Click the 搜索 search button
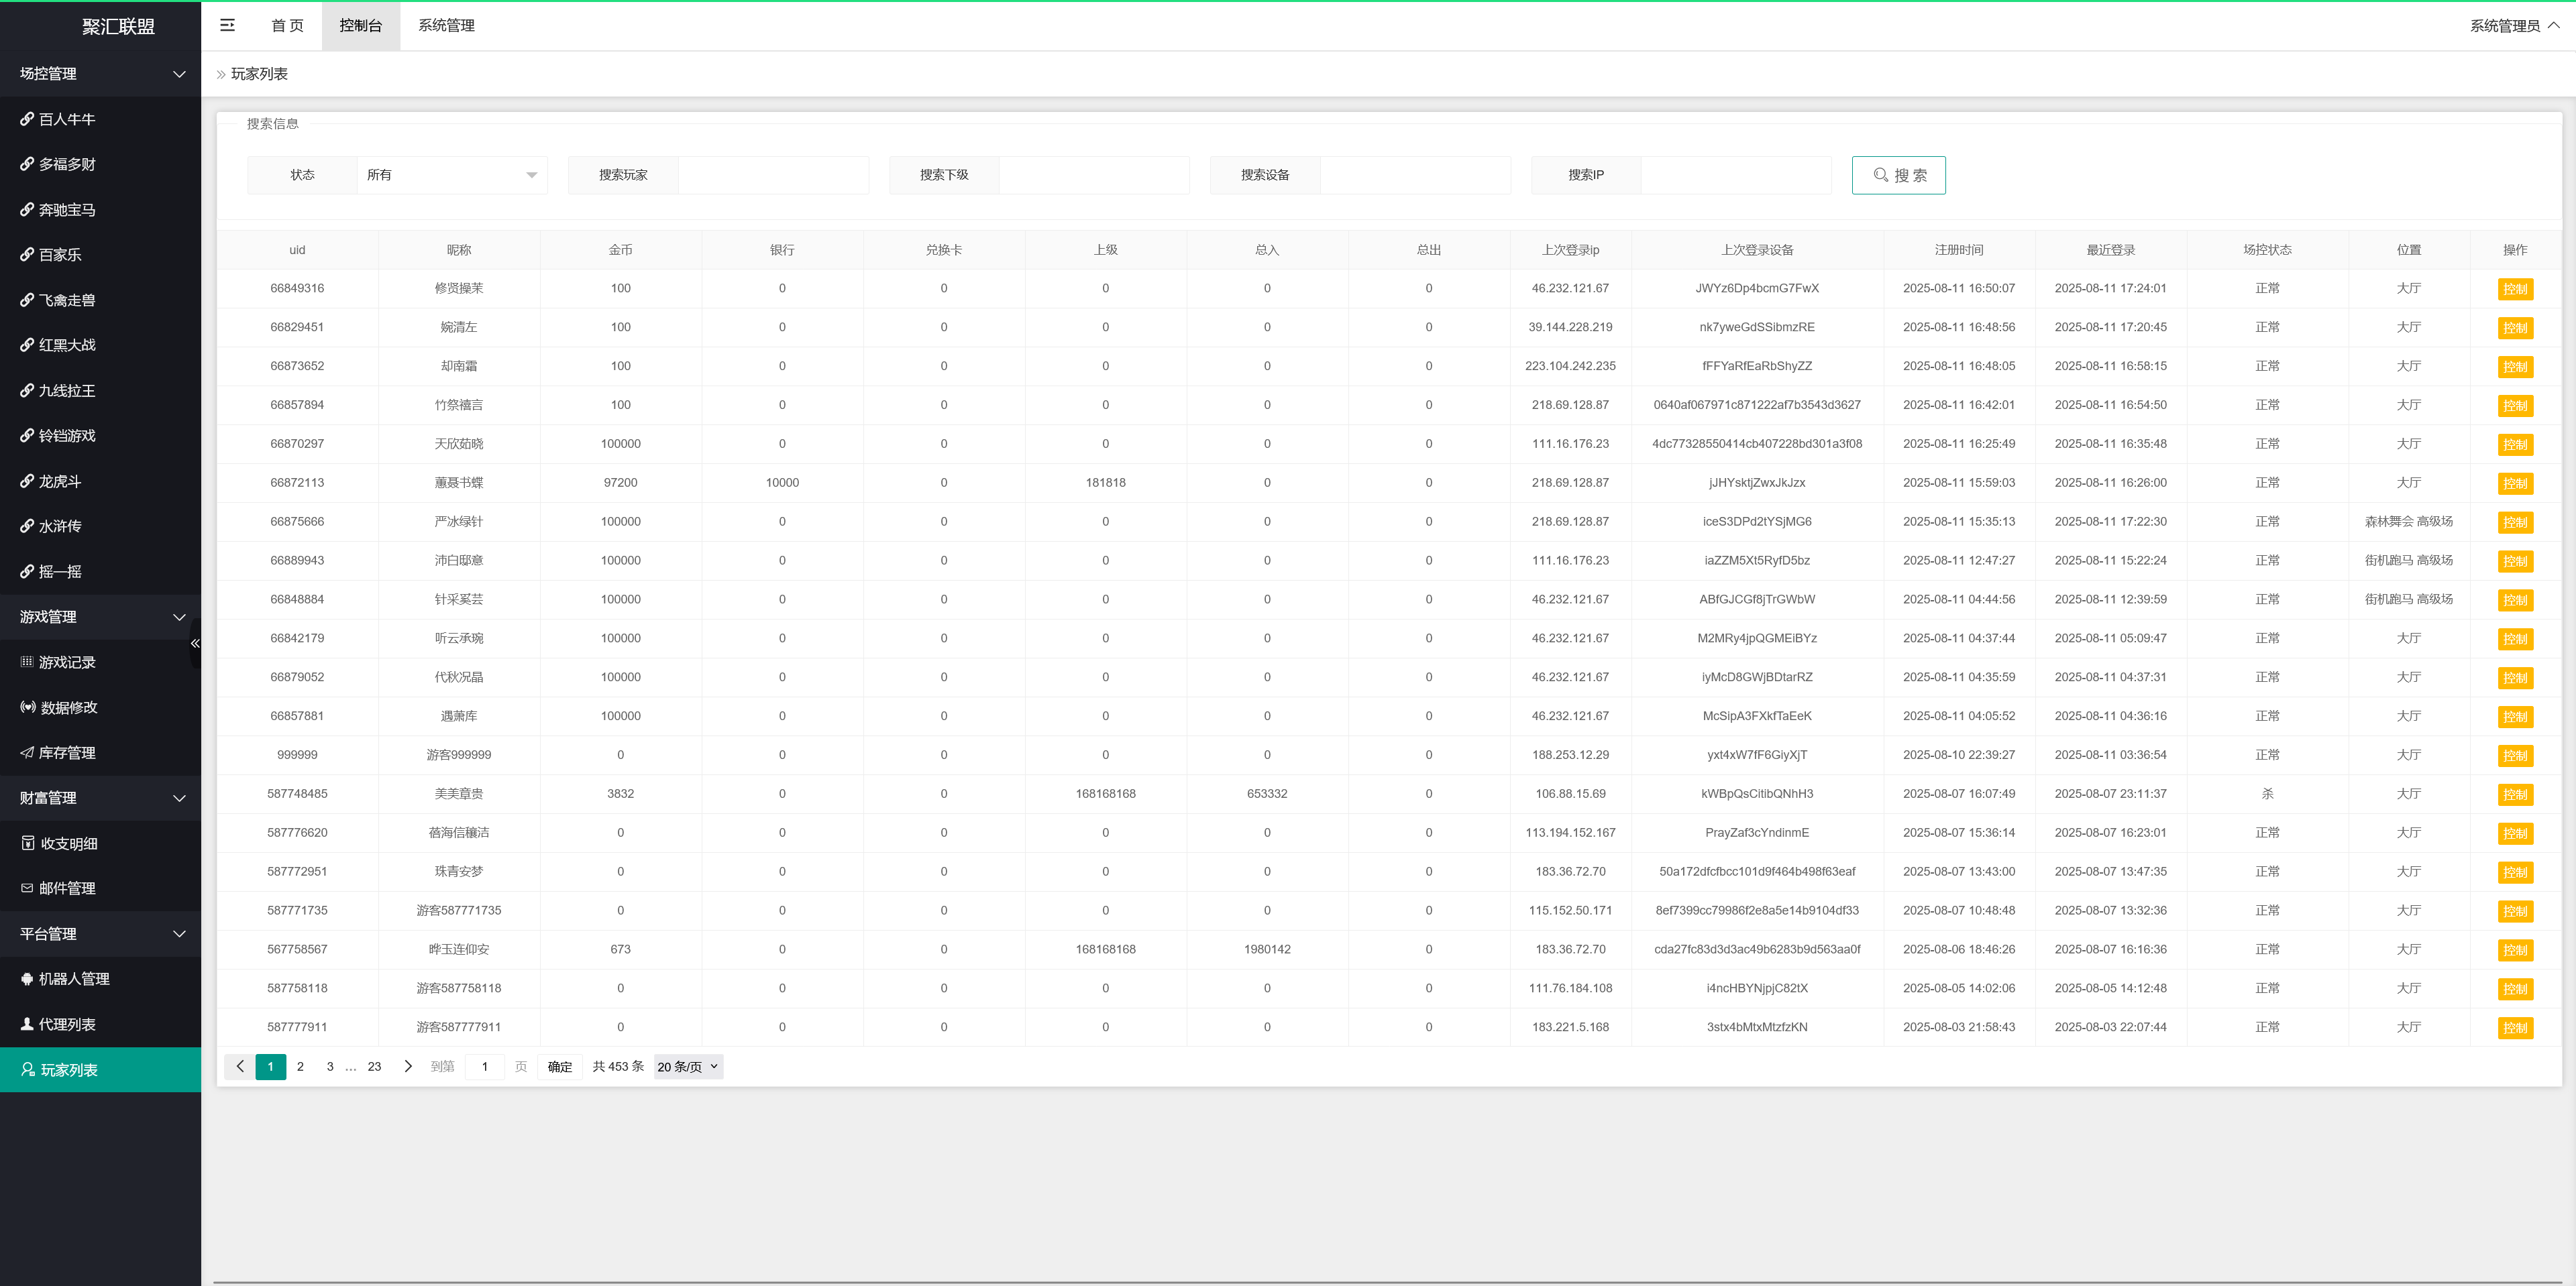Image resolution: width=2576 pixels, height=1286 pixels. coord(1898,175)
